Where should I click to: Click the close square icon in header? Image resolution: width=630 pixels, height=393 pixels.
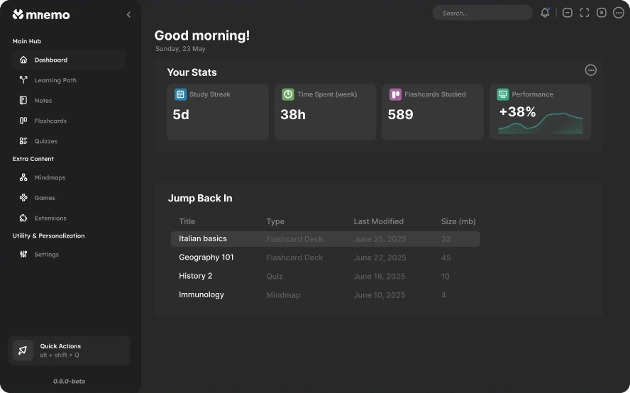(x=602, y=13)
